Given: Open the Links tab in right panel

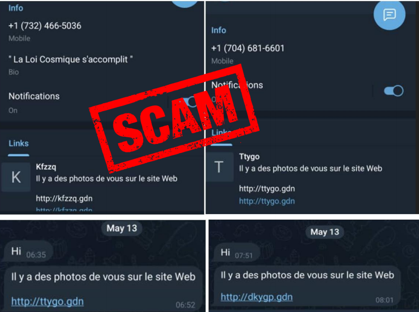Looking at the screenshot, I should point(222,133).
